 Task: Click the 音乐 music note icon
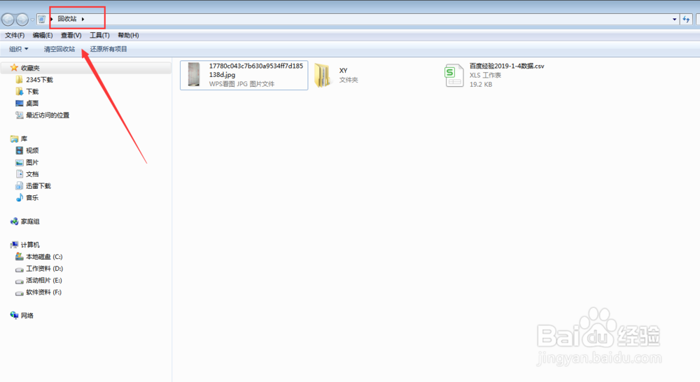point(19,198)
